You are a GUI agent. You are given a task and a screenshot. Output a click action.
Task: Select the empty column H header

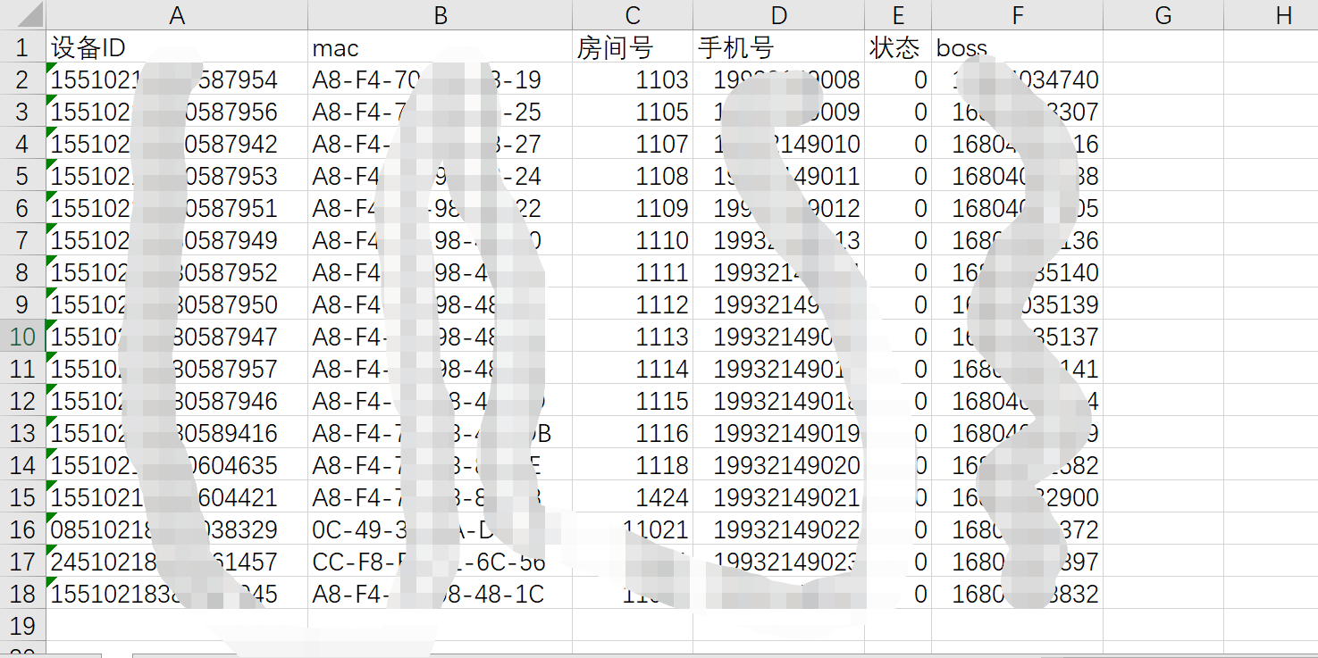[1282, 14]
